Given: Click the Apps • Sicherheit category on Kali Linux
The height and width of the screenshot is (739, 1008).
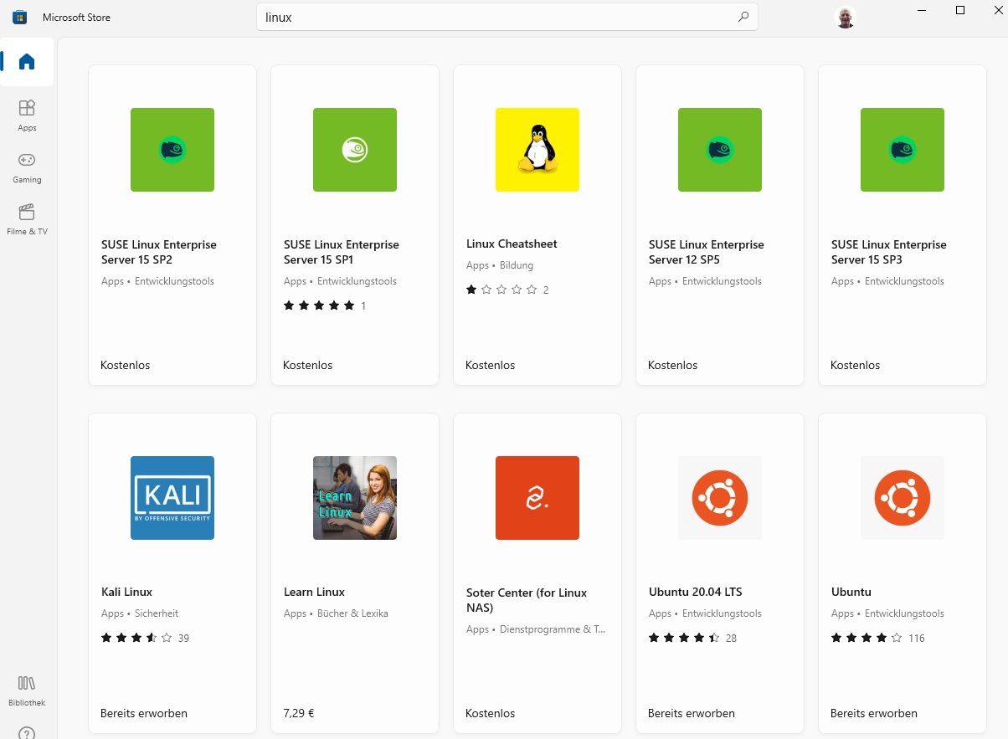Looking at the screenshot, I should click(140, 613).
